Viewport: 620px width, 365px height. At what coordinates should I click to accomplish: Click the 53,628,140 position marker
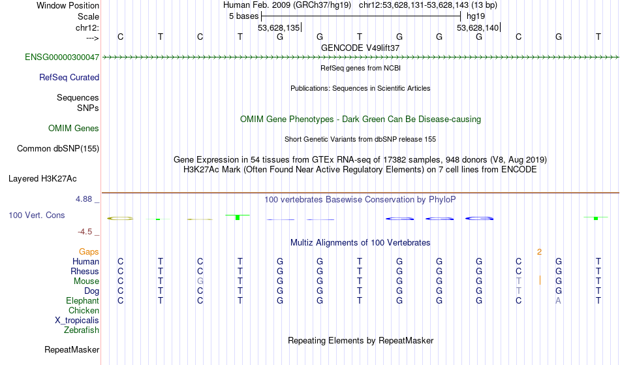coord(478,27)
